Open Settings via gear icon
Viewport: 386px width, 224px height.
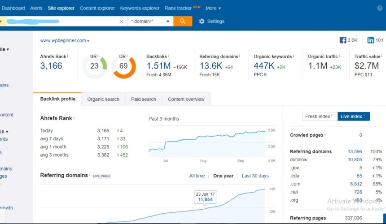pyautogui.click(x=202, y=22)
